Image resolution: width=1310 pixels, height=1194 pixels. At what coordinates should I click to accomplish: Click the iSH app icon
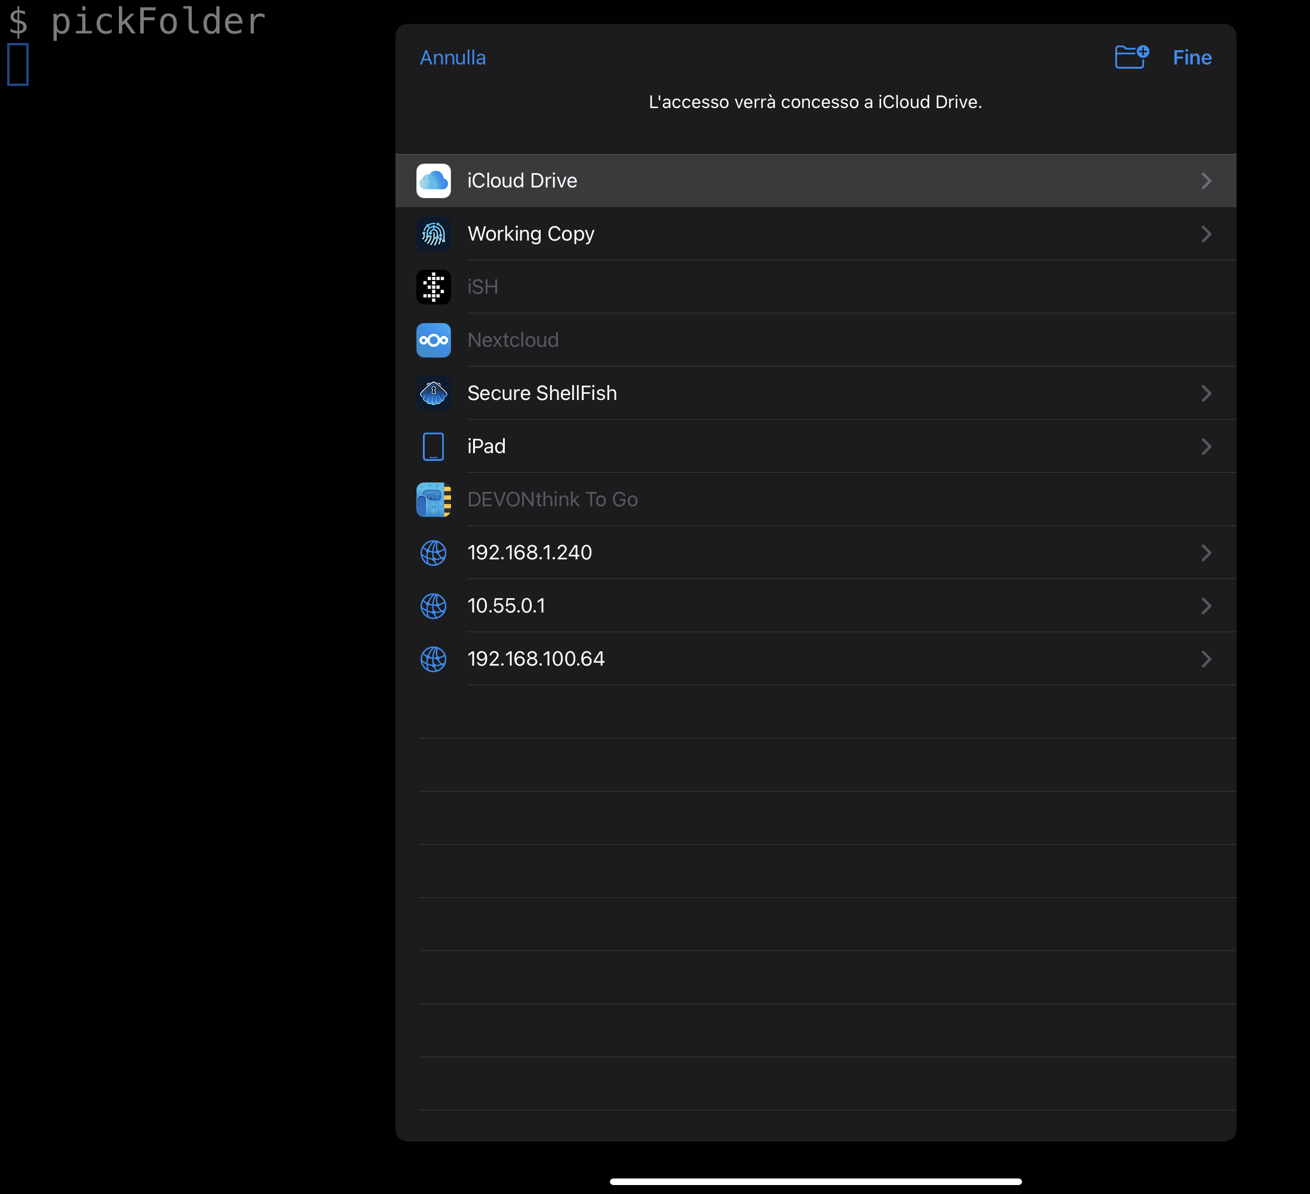(x=434, y=287)
